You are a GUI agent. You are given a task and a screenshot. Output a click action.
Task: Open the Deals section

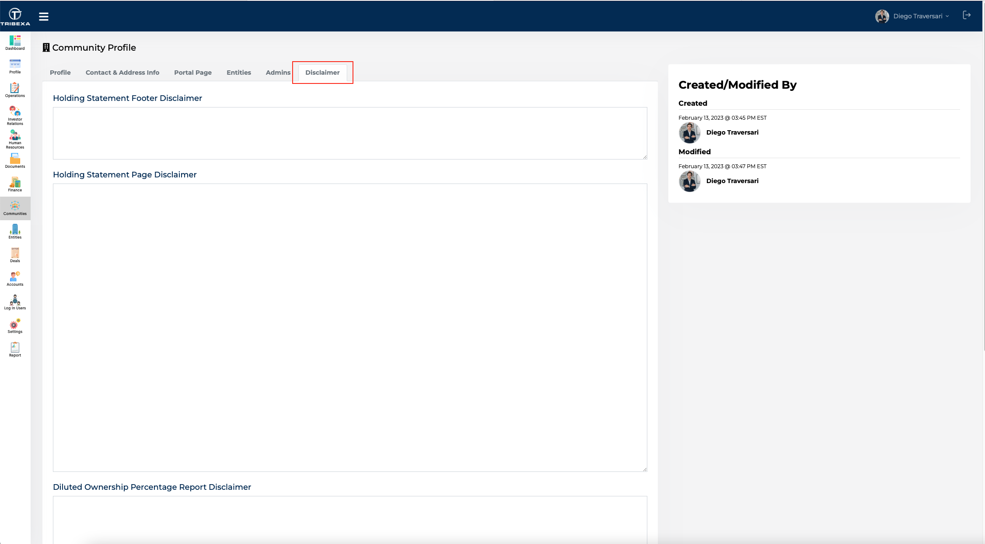pyautogui.click(x=14, y=254)
